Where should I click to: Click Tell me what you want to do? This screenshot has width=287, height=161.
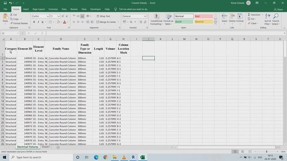point(133,9)
